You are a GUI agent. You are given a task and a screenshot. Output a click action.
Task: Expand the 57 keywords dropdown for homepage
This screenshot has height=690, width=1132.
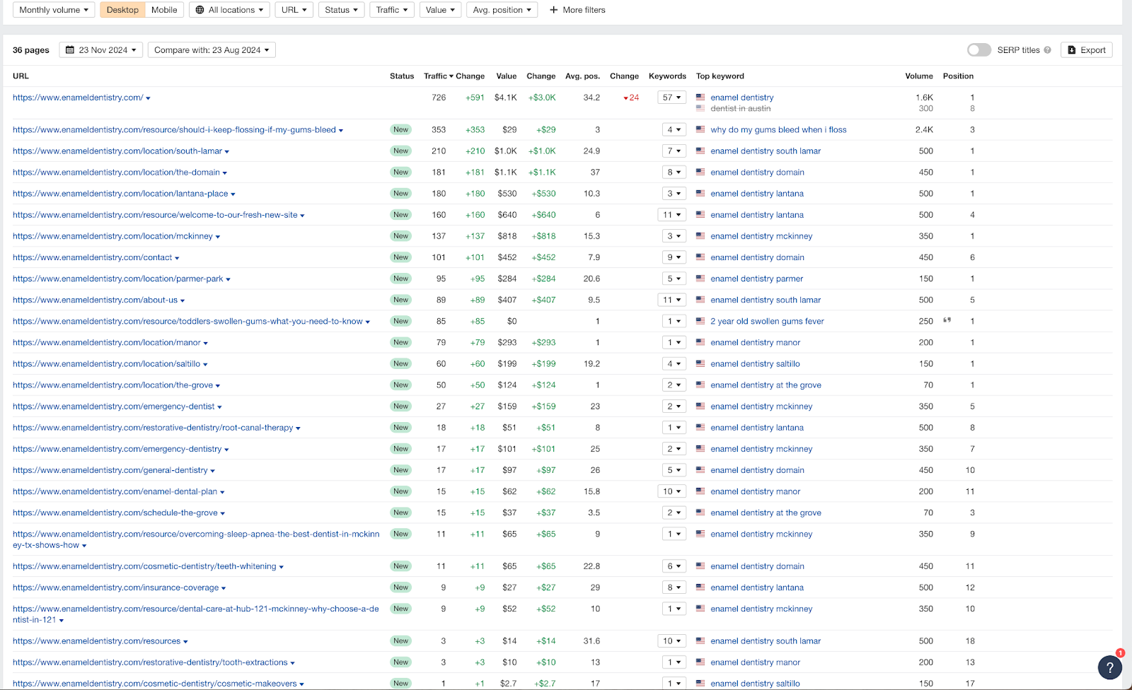pos(671,98)
